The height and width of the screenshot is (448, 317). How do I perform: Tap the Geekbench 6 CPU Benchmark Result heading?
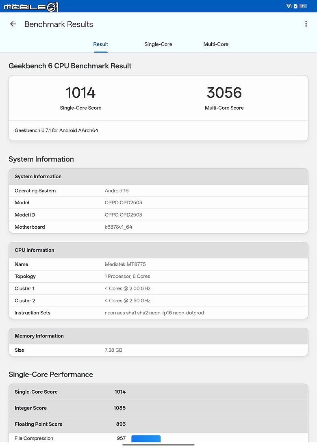pos(70,66)
